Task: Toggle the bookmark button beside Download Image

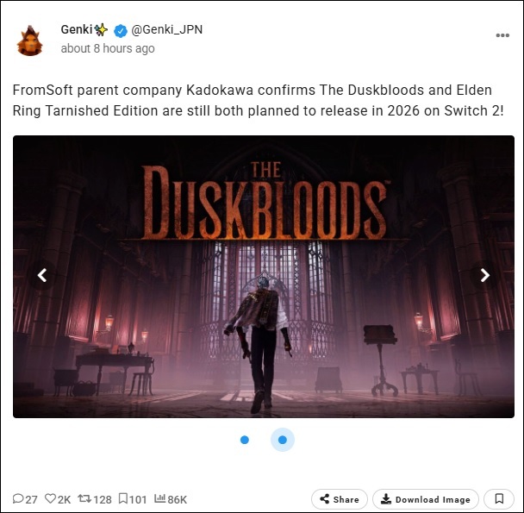Action: tap(499, 499)
